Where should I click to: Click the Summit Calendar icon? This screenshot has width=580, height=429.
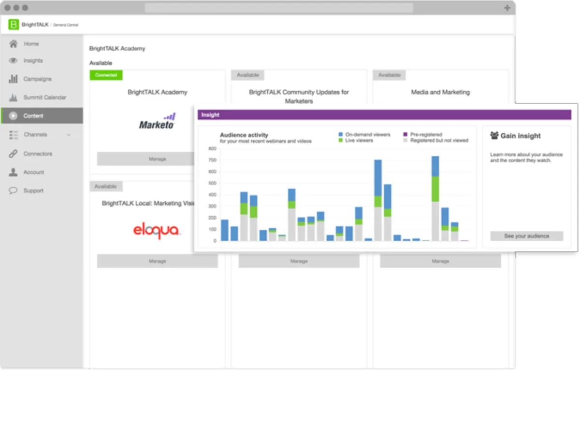[x=14, y=97]
